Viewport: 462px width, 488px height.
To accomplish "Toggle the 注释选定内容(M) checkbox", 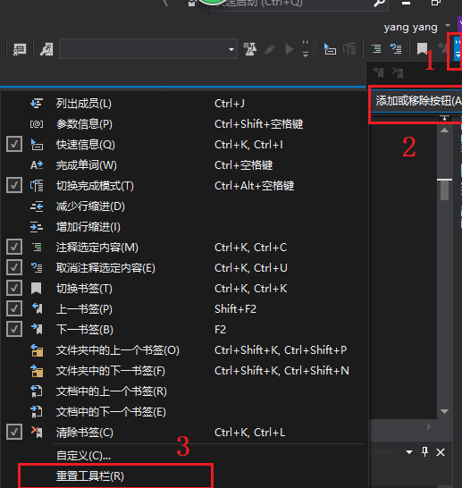I will [x=14, y=247].
